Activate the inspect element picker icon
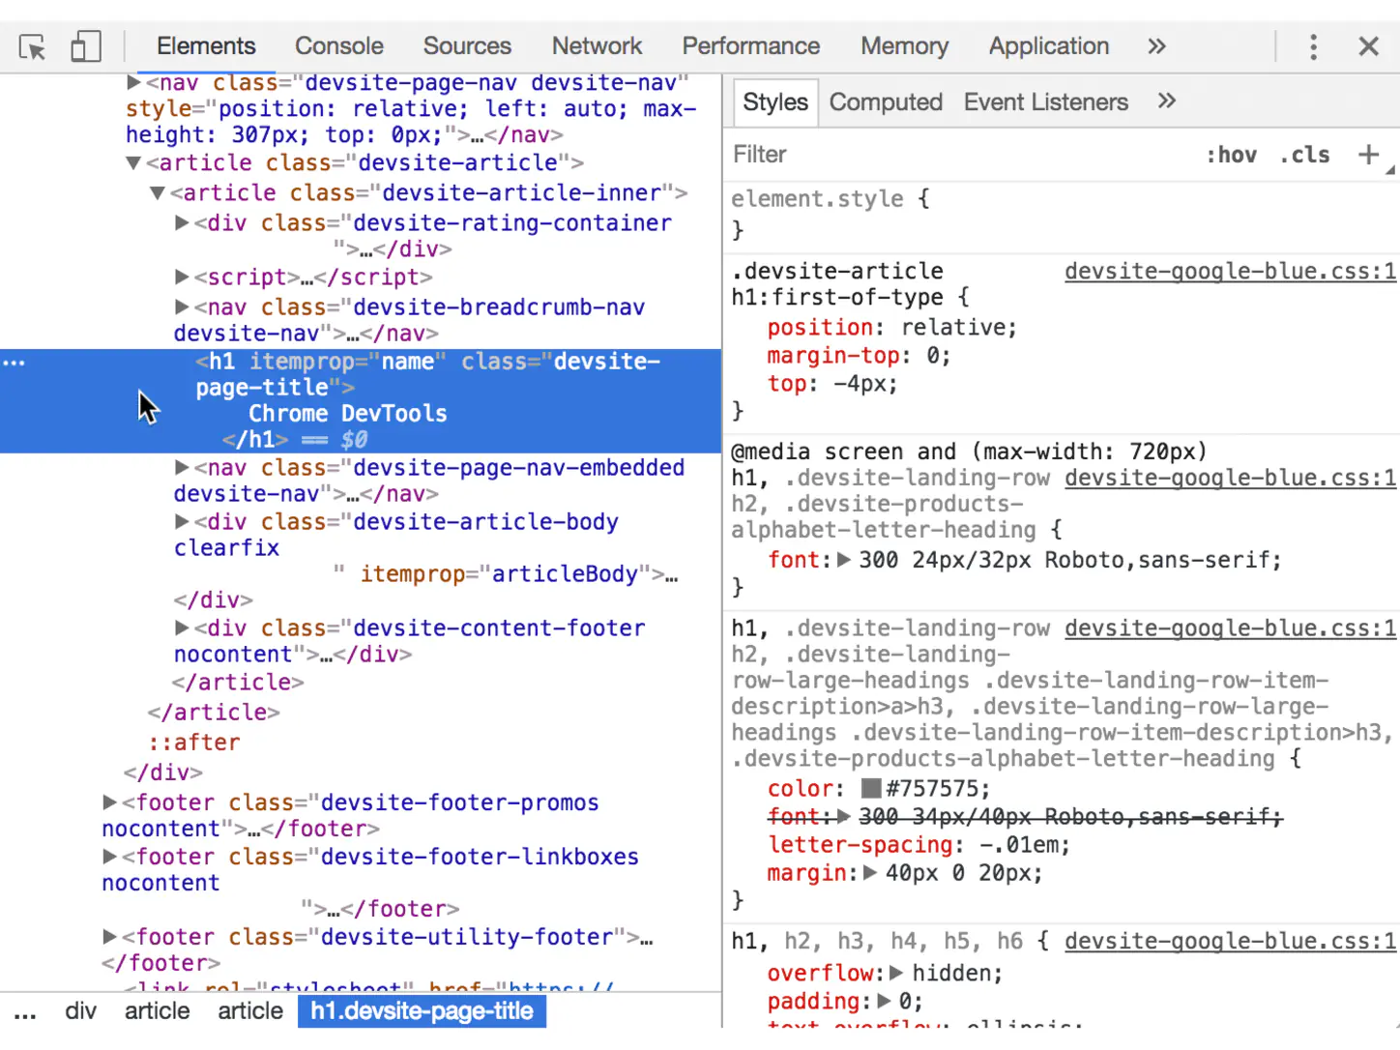This screenshot has width=1400, height=1050. 32,46
